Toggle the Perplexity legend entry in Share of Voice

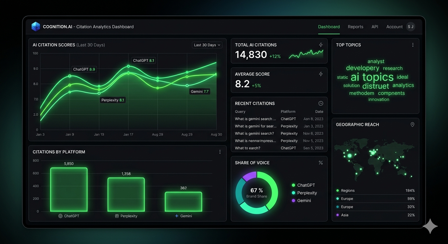tap(304, 193)
